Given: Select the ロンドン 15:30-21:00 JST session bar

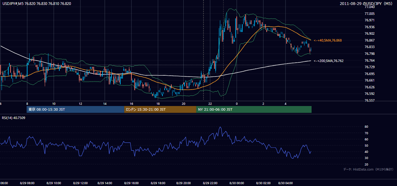Looking at the screenshot, I should coord(160,109).
